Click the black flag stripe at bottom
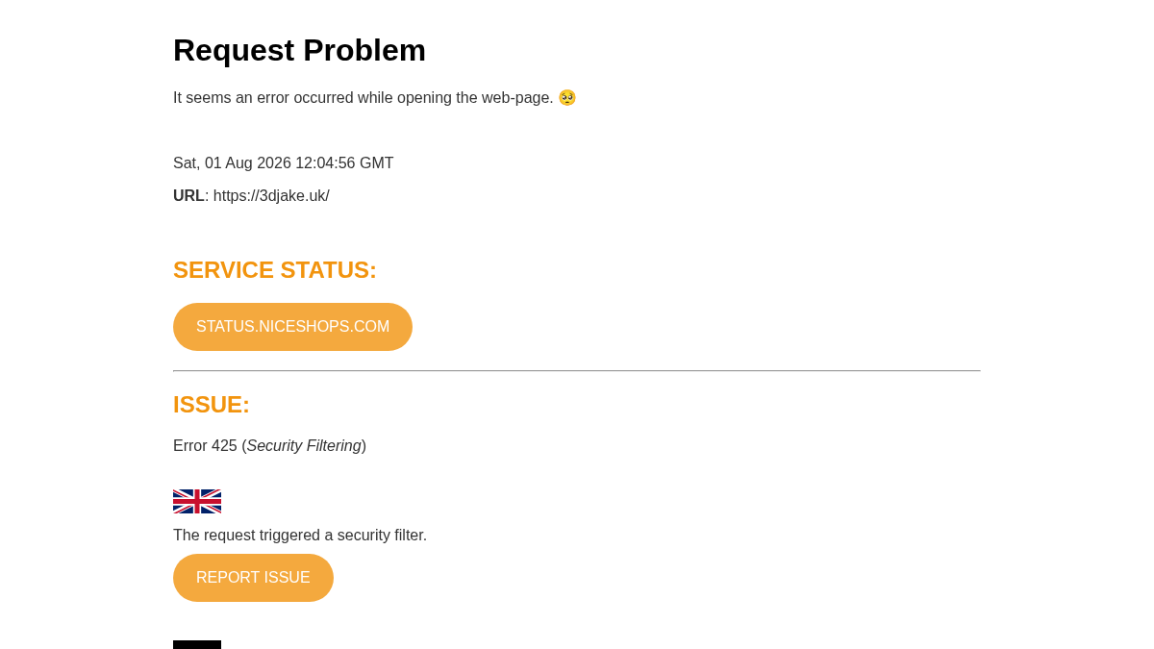Screen dimensions: 1154x649 pos(197,644)
